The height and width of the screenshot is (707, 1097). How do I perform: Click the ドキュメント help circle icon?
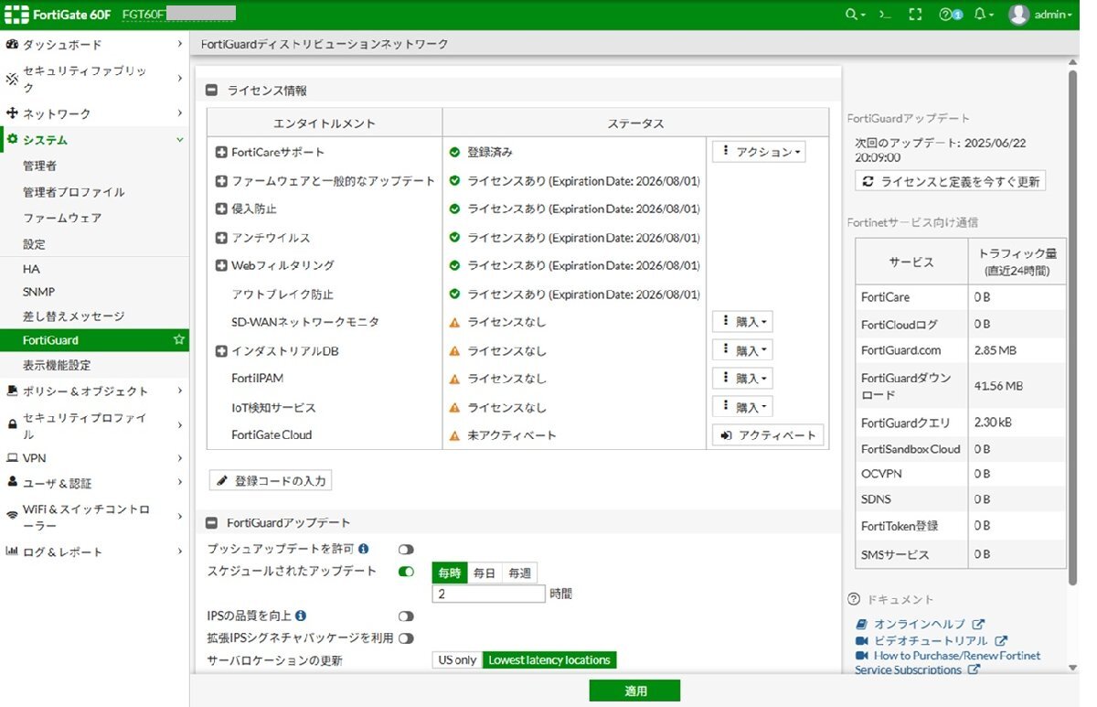(854, 599)
